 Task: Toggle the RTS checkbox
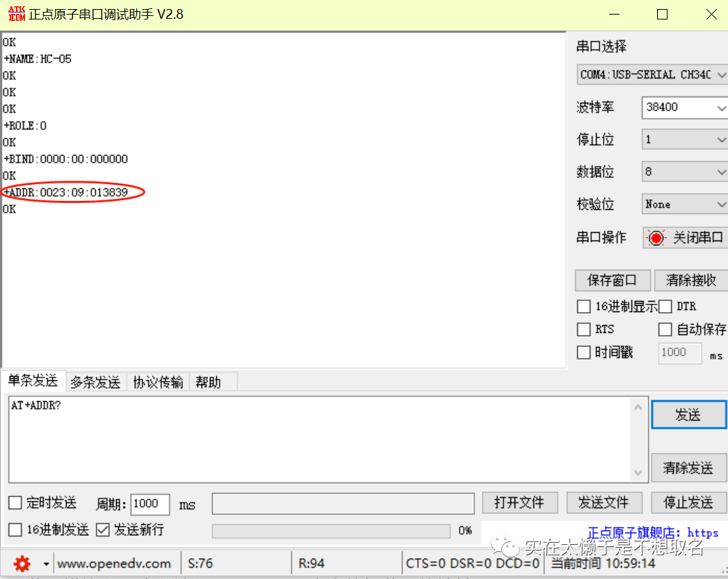(584, 329)
